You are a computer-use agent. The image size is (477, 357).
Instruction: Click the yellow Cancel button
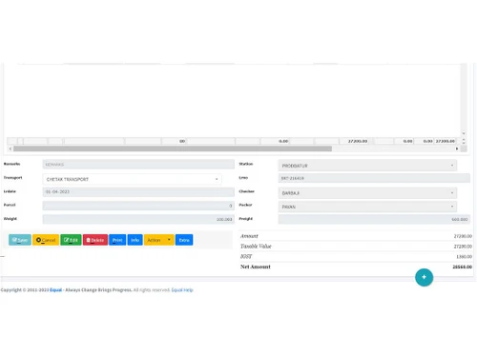(46, 240)
